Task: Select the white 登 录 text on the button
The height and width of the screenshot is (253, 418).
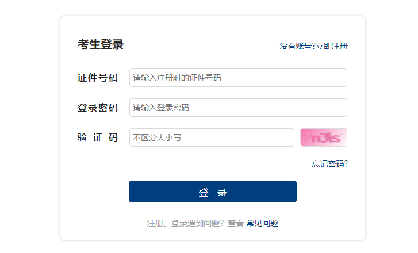Action: pos(213,192)
